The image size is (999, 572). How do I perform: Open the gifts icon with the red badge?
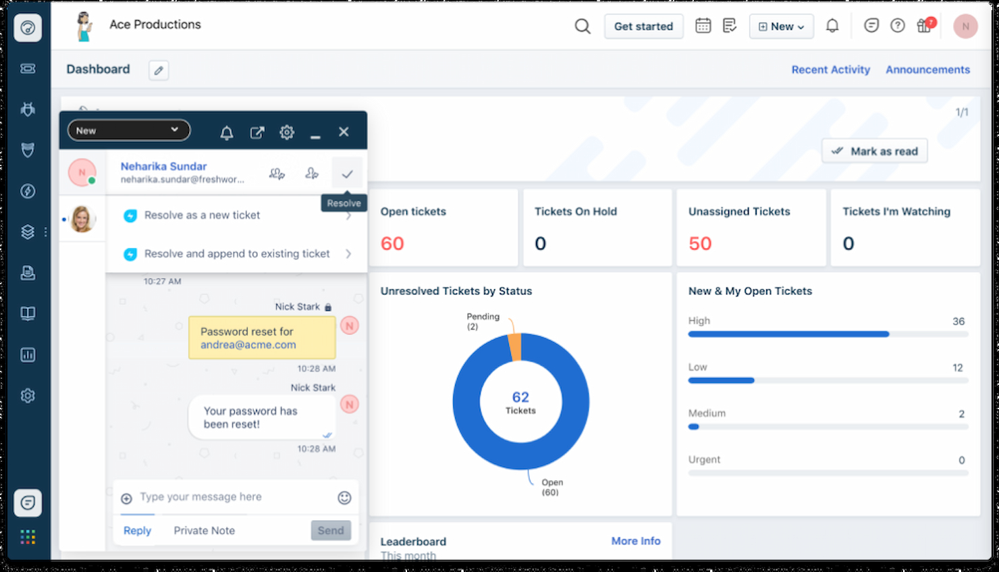click(x=923, y=26)
